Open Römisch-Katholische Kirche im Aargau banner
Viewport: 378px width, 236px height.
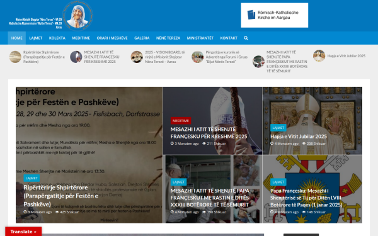click(274, 15)
